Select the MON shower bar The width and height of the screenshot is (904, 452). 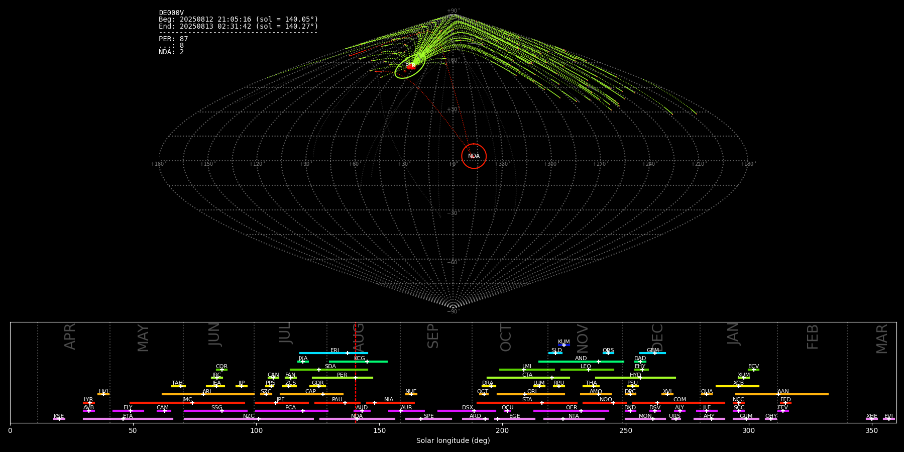(x=645, y=419)
